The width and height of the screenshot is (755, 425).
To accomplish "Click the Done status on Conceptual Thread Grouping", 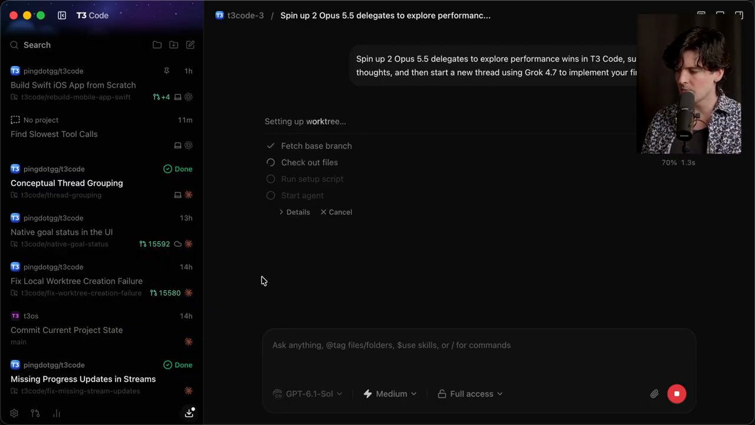I will (178, 169).
